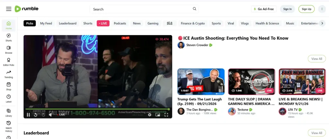The width and height of the screenshot is (329, 139).
Task: Click the Steven Crowder channel name
Action: 197,45
